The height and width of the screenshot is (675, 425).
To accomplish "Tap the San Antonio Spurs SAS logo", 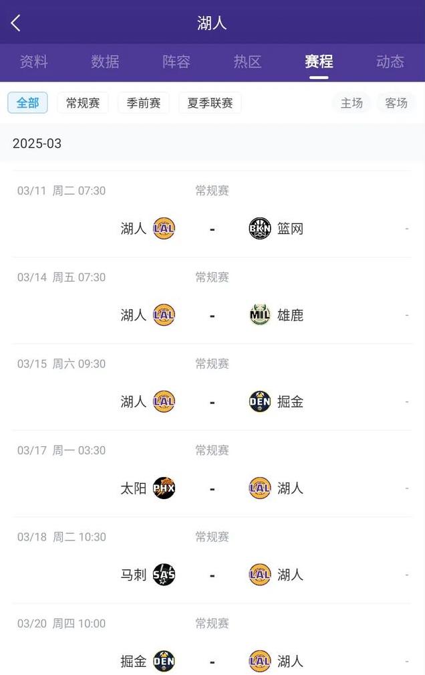I will click(164, 575).
